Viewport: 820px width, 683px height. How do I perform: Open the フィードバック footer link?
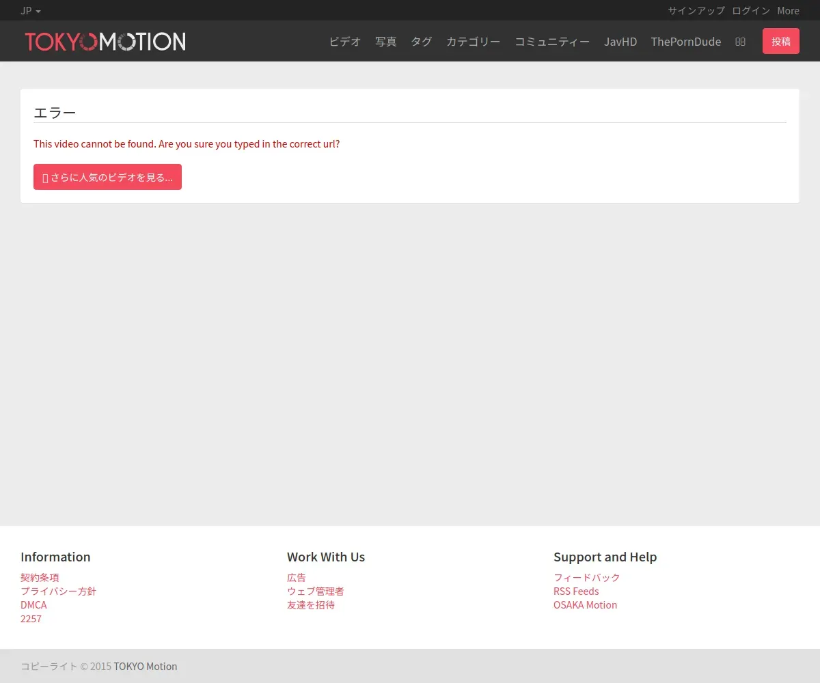pos(587,577)
